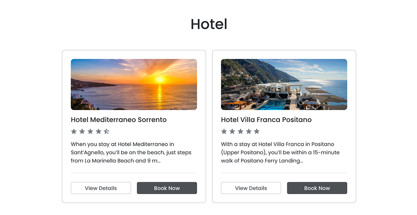Book Now for Hotel Mediterraneo Sorrento
Image resolution: width=417 pixels, height=215 pixels.
pos(167,188)
